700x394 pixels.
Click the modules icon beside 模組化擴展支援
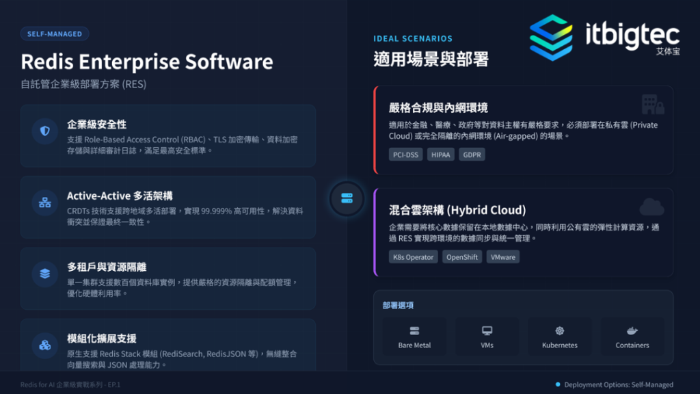[x=45, y=345]
